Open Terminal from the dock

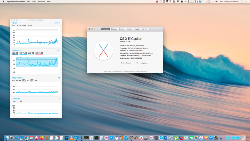click(96, 138)
